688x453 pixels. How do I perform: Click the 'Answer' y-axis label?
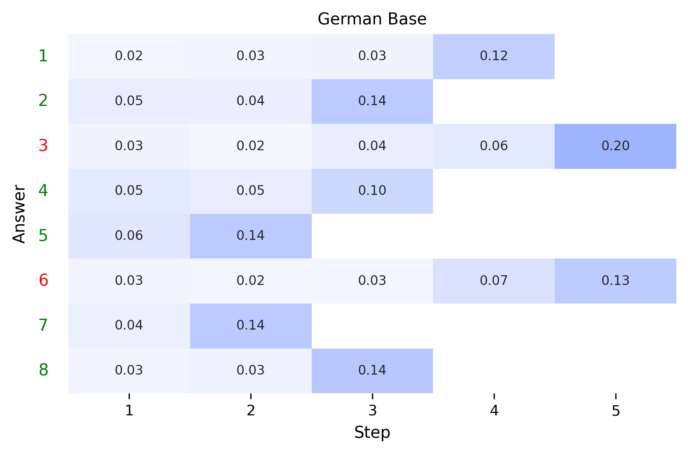click(x=19, y=214)
